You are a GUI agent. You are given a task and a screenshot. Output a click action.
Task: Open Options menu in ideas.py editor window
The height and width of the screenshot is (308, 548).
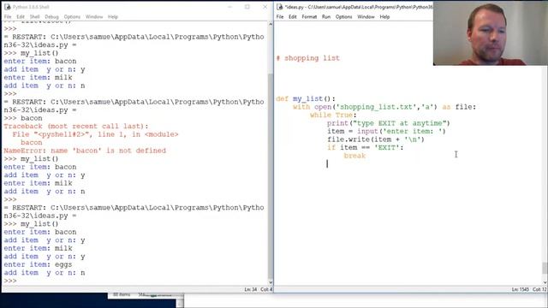tap(344, 17)
